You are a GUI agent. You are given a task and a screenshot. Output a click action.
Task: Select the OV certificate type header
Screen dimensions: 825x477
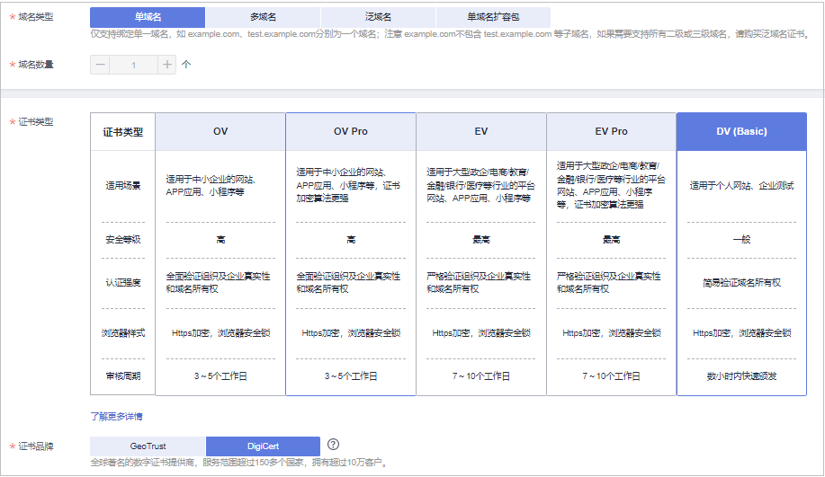[x=220, y=131]
